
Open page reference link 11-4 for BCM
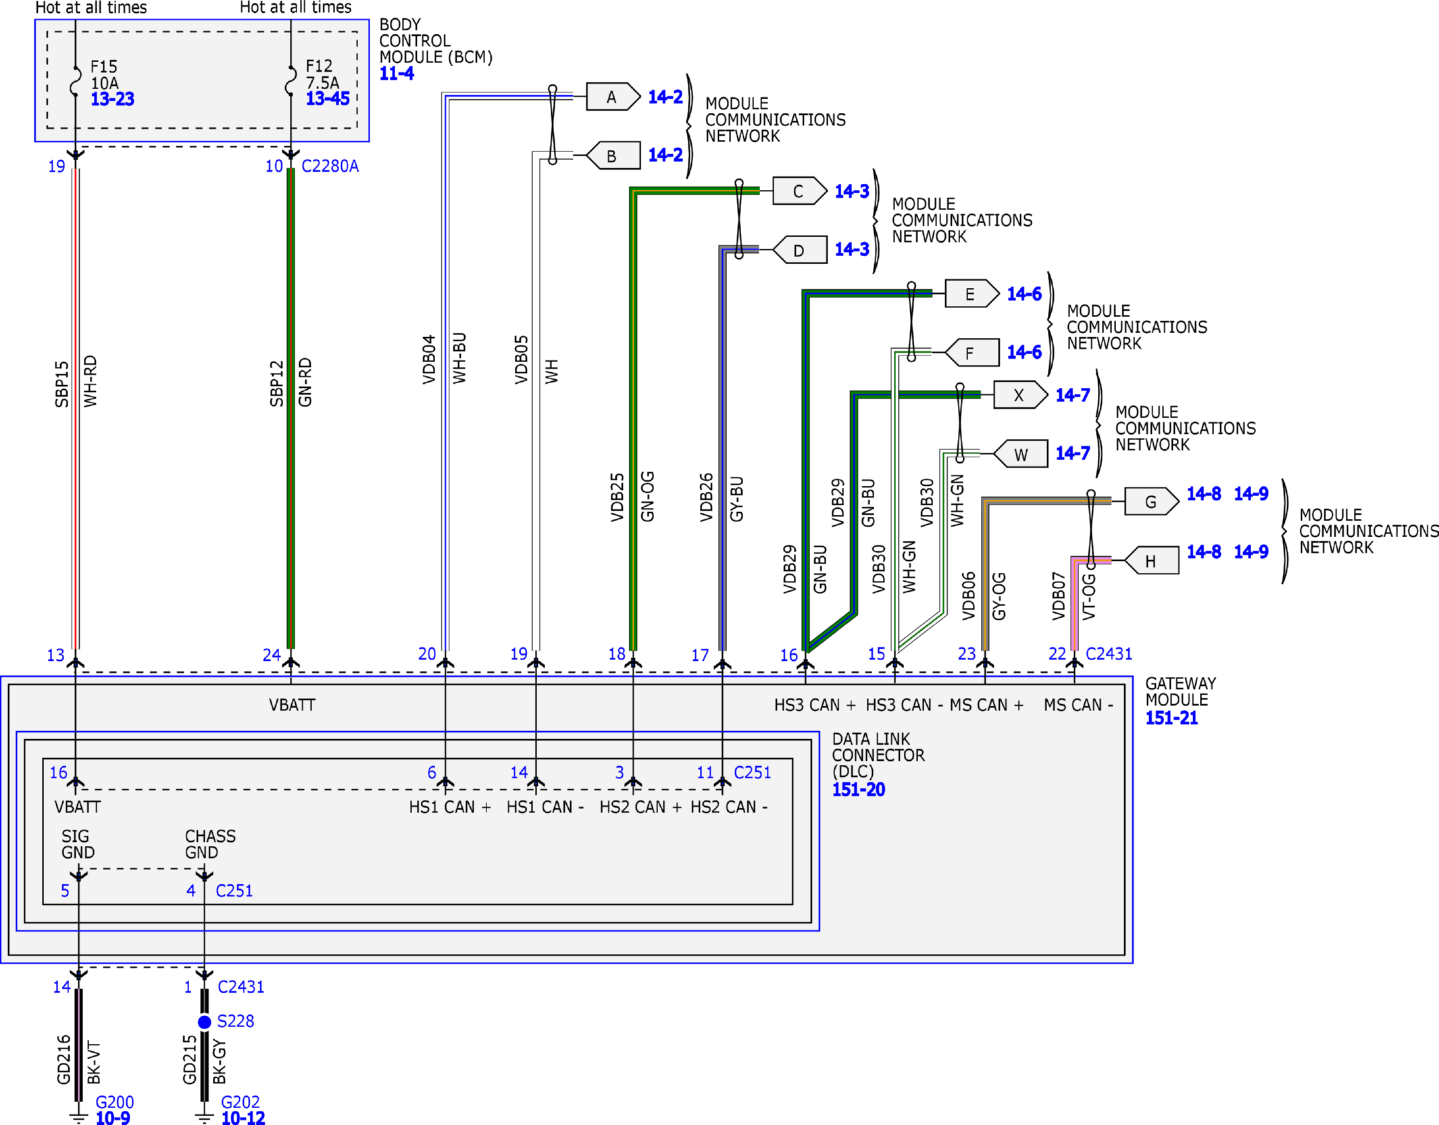[397, 74]
